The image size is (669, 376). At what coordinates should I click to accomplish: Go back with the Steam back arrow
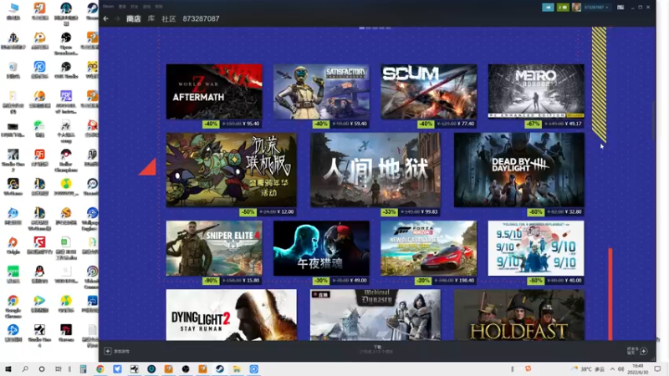tap(106, 18)
